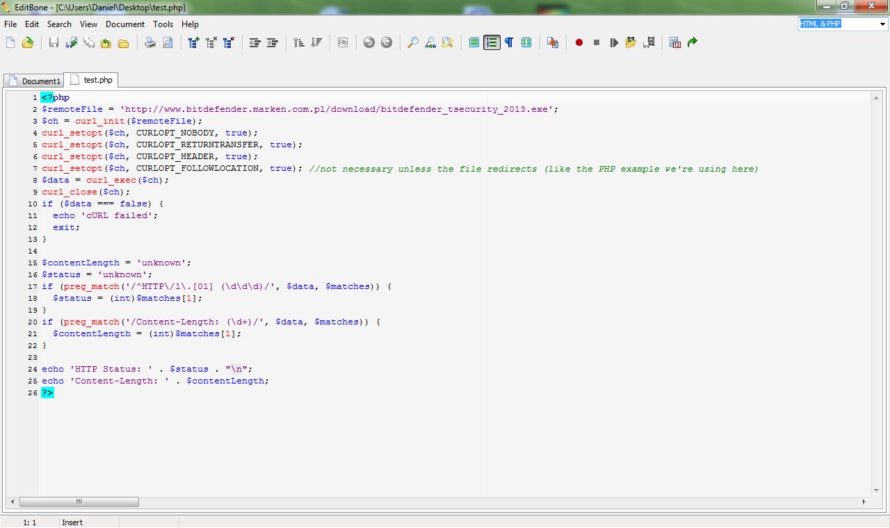890x528 pixels.
Task: Toggle the Special Characters pilcrow button
Action: (509, 42)
